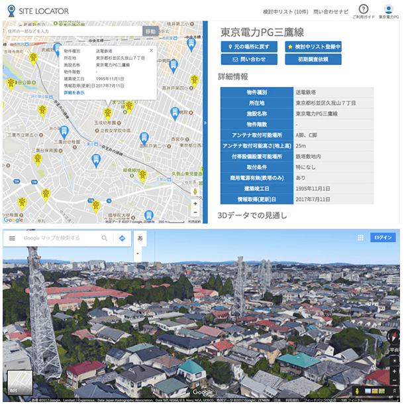Screen dimensions: 404x404
Task: Click the 元の場所に戻す button
Action: [x=249, y=46]
